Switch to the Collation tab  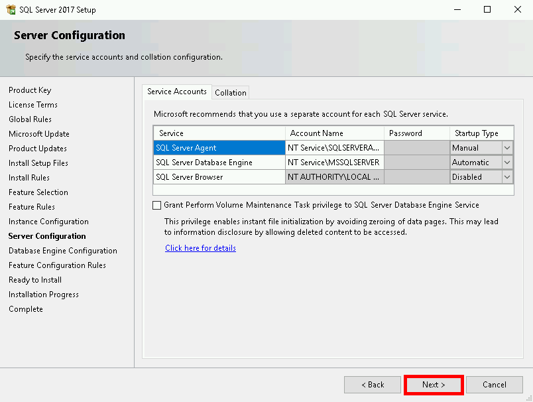pyautogui.click(x=231, y=93)
